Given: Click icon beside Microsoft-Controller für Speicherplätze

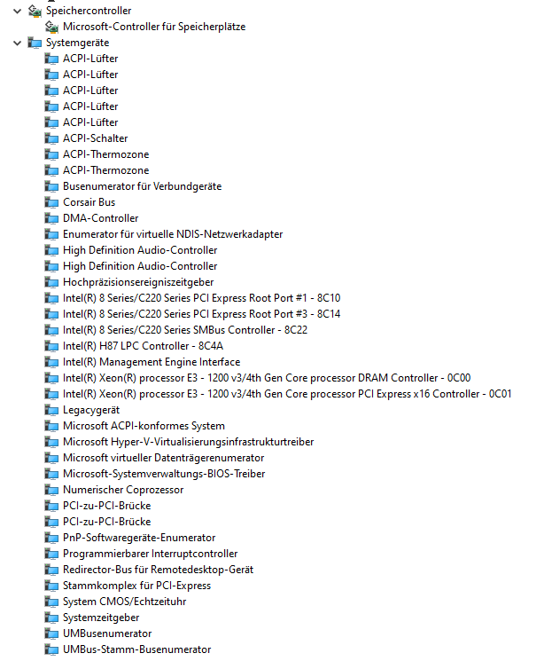Looking at the screenshot, I should pyautogui.click(x=51, y=27).
